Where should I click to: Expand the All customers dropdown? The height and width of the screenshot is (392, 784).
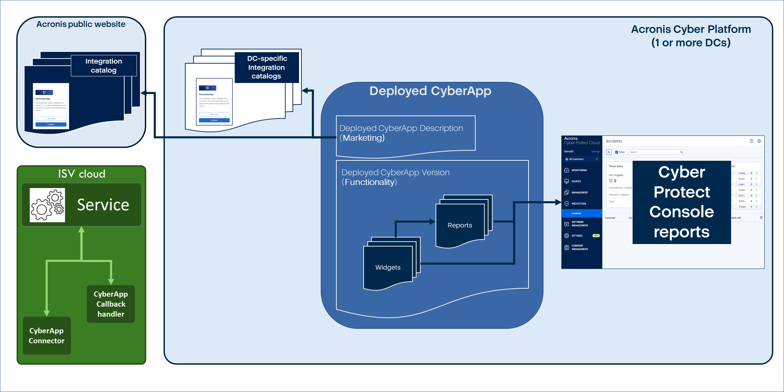tap(582, 159)
